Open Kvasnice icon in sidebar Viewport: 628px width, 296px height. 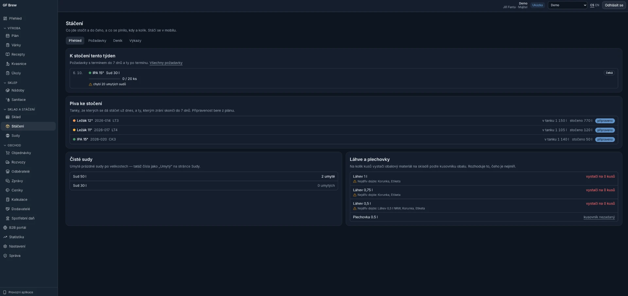(x=8, y=64)
